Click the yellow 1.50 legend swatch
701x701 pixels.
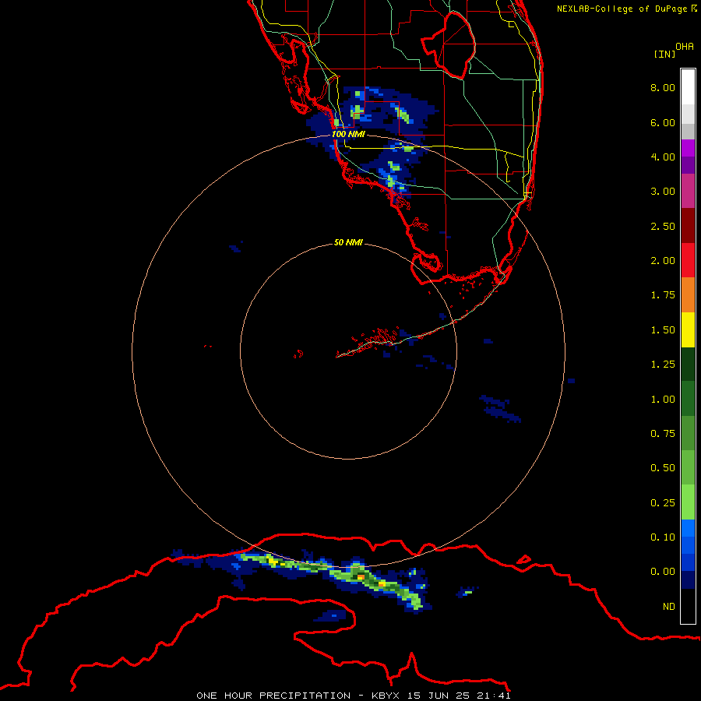coord(688,329)
